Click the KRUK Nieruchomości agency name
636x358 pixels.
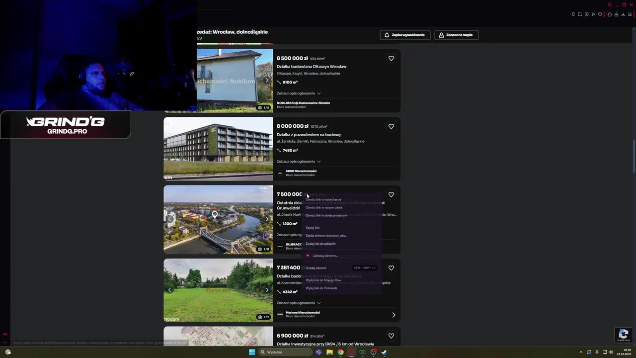301,171
